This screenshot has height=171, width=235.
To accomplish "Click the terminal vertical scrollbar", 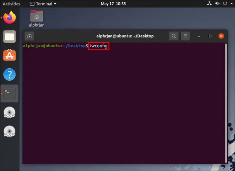I will point(226,103).
